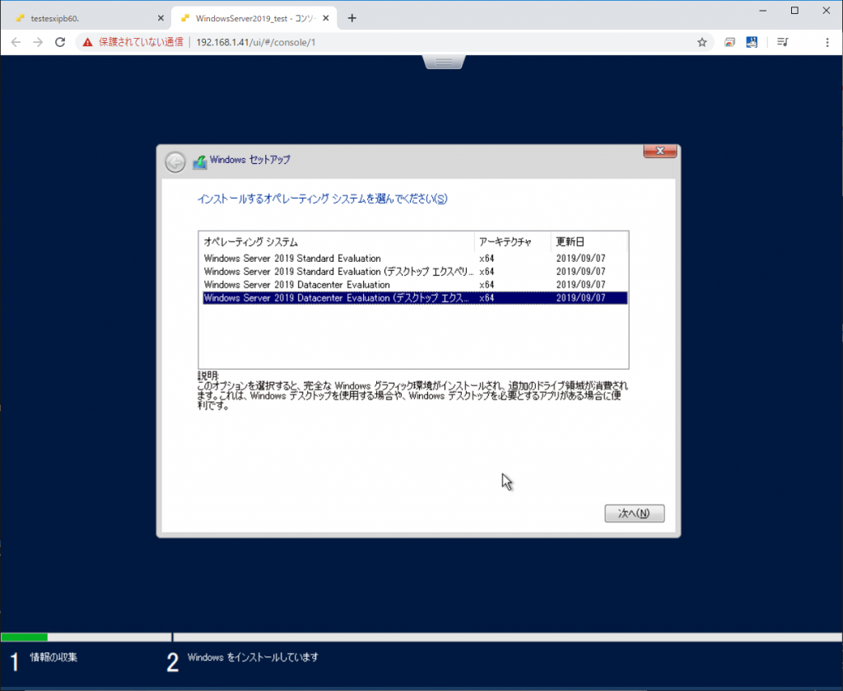Open a new browser tab
The height and width of the screenshot is (691, 843).
coord(352,18)
